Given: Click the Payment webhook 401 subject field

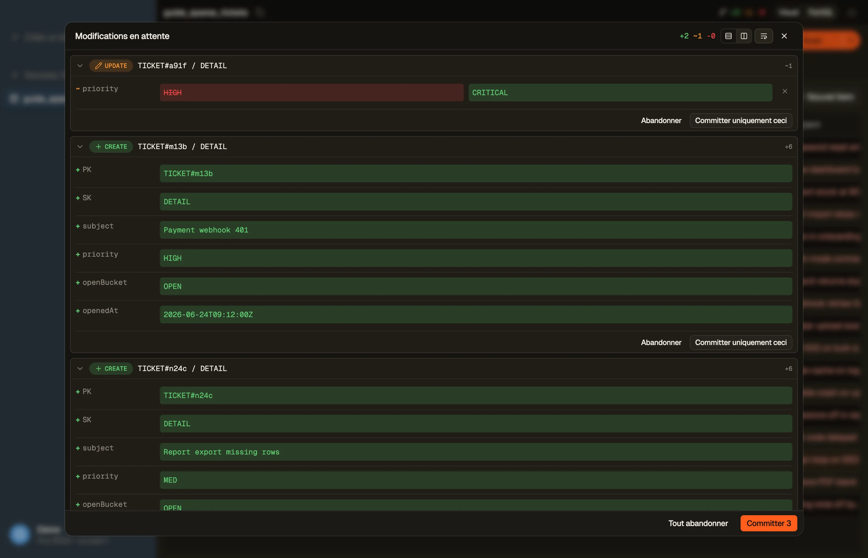Looking at the screenshot, I should tap(476, 230).
